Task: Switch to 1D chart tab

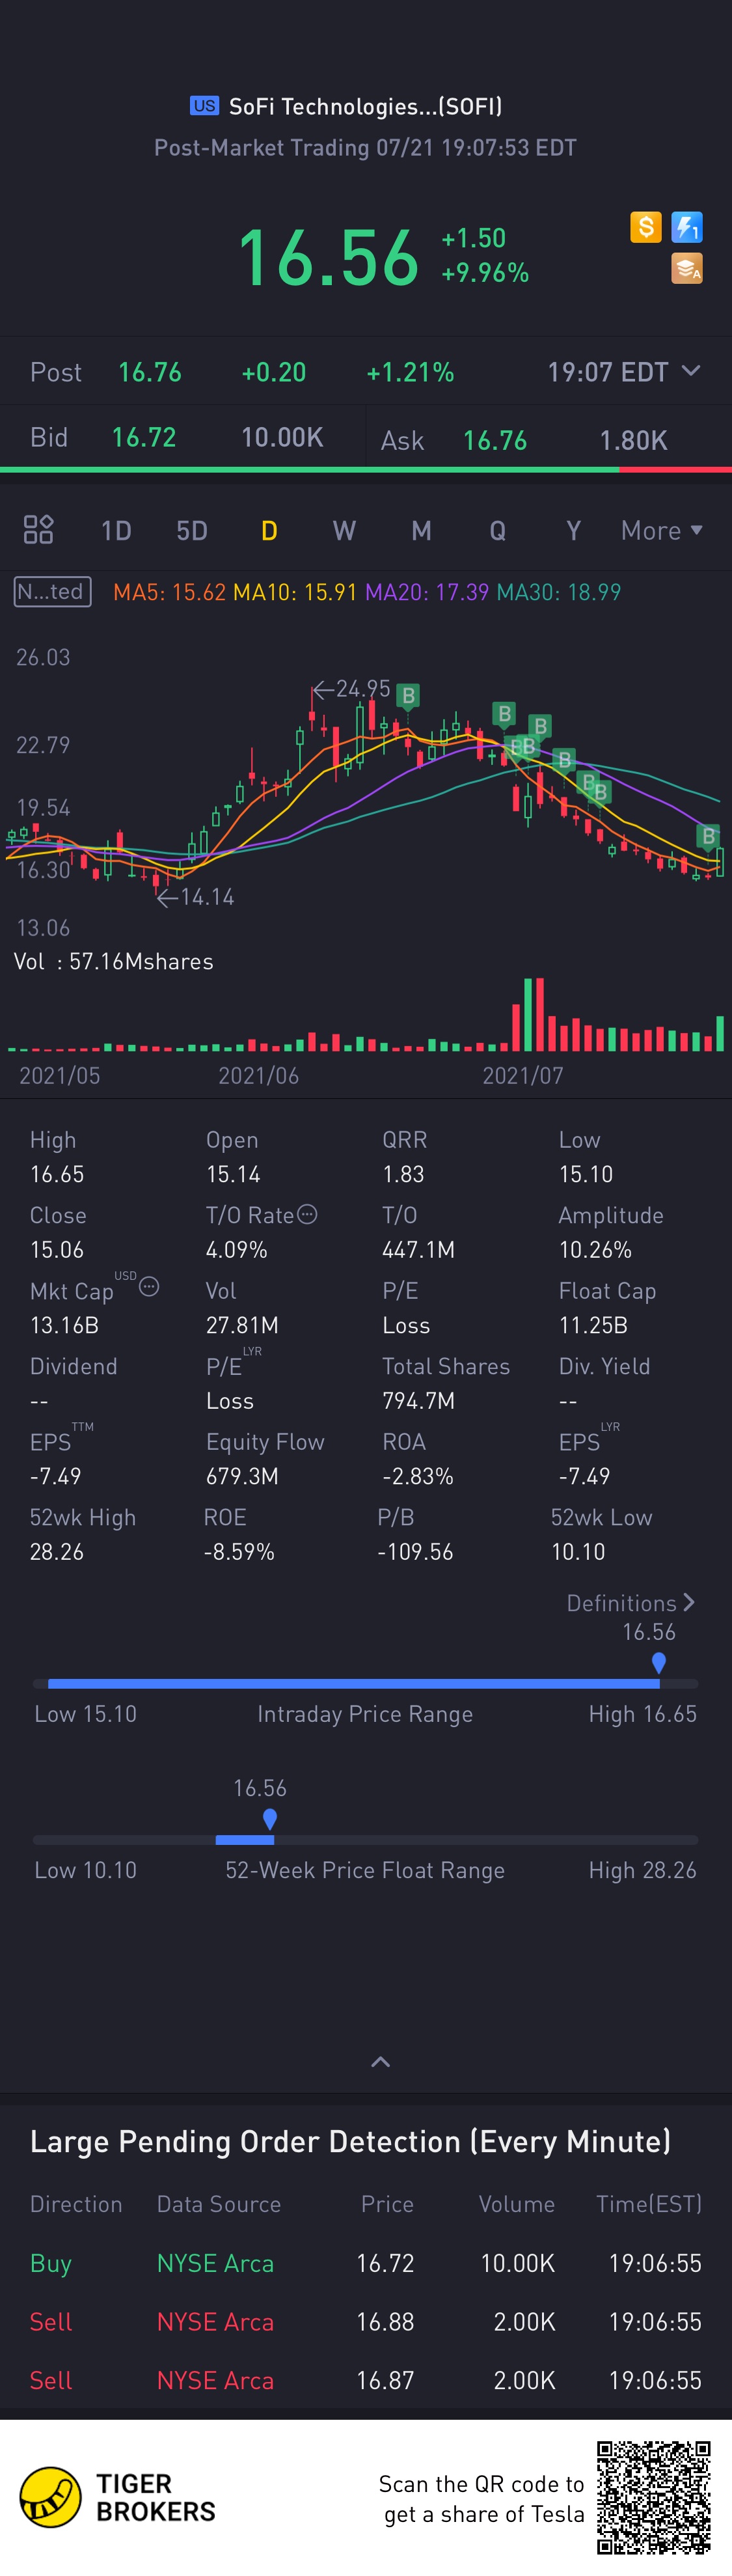Action: pos(116,530)
